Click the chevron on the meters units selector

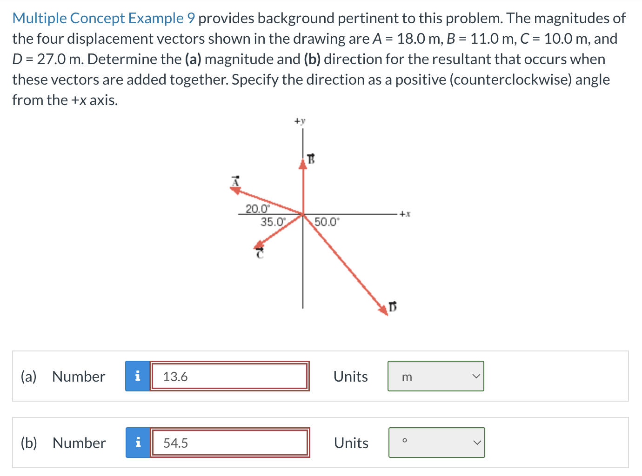coord(476,376)
